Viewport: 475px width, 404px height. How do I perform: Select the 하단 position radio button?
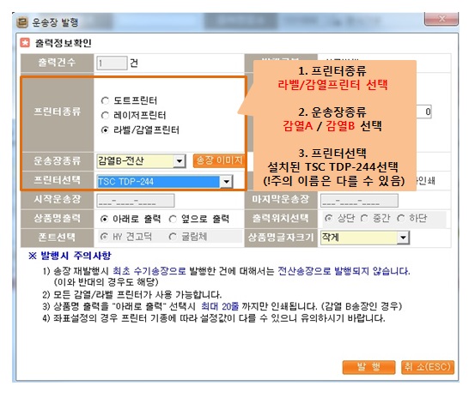click(x=401, y=218)
